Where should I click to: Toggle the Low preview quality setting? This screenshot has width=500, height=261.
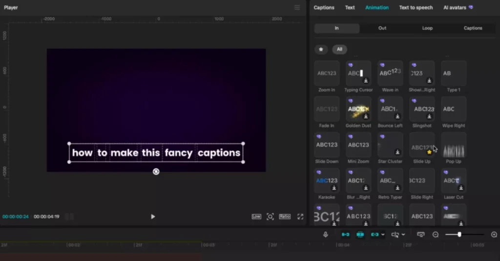(x=256, y=217)
